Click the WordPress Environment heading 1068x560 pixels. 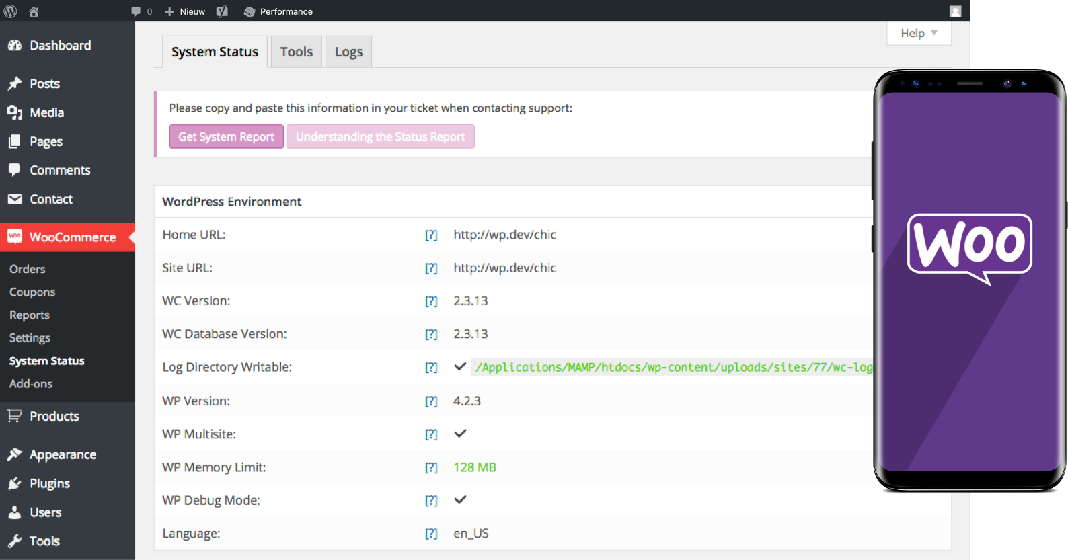coord(232,202)
